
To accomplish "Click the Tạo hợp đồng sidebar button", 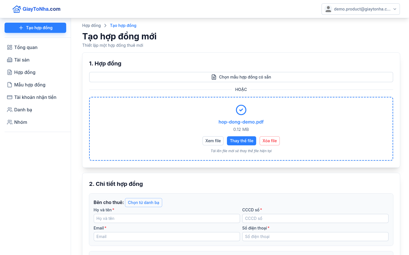I will coord(35,28).
